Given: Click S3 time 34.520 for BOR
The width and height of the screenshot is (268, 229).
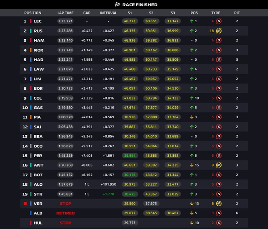Looking at the screenshot, I should pos(173,88).
